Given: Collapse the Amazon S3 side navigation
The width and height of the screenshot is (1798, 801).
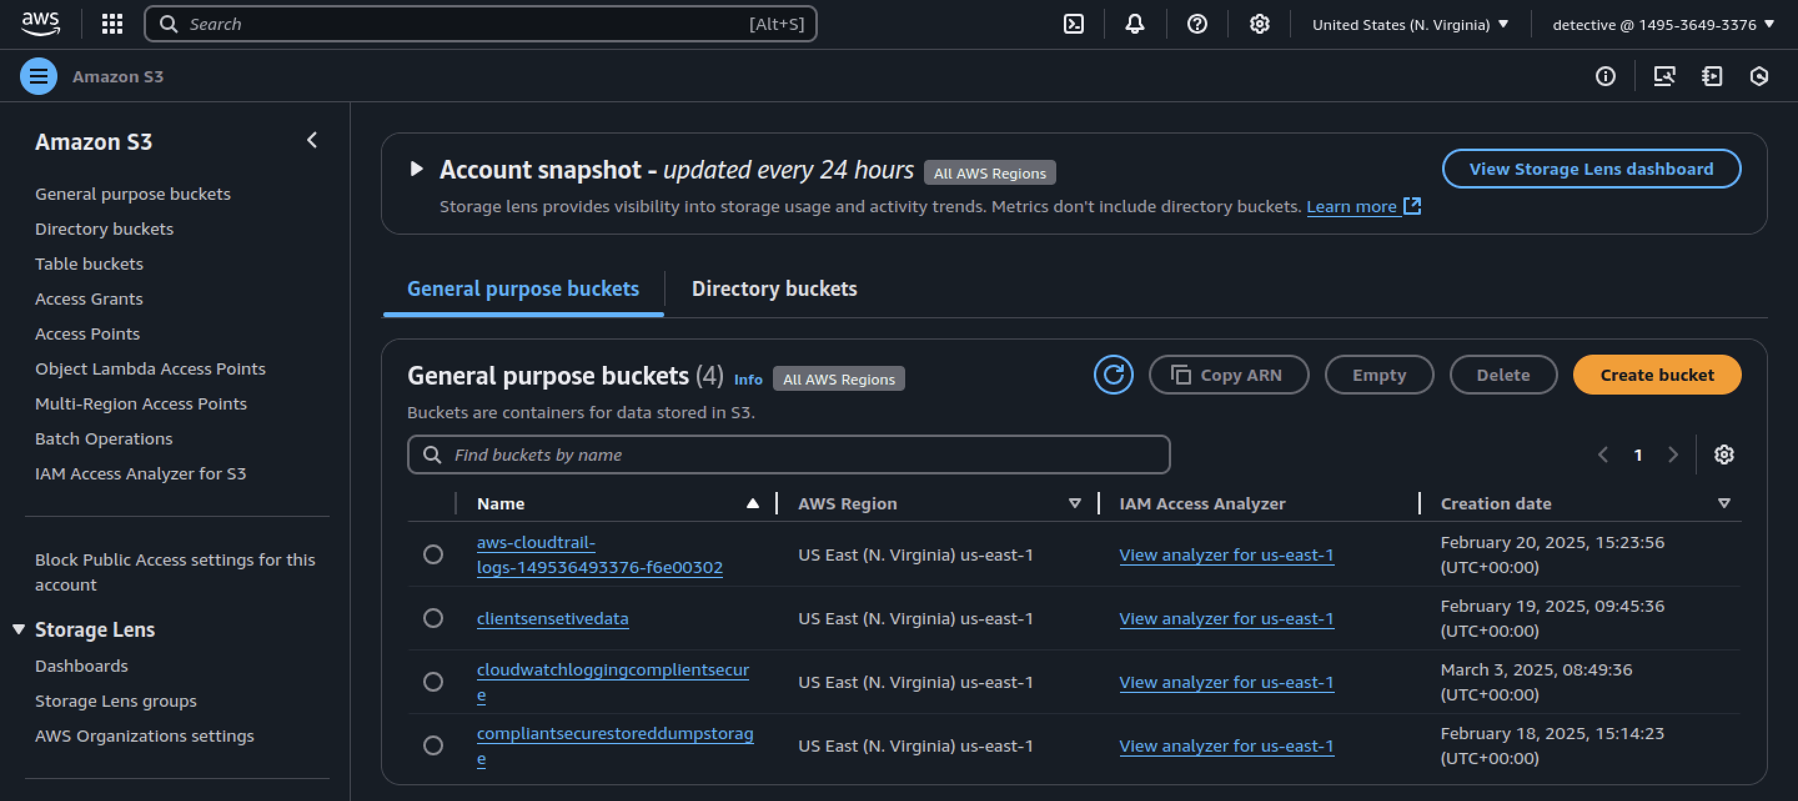Looking at the screenshot, I should point(312,140).
